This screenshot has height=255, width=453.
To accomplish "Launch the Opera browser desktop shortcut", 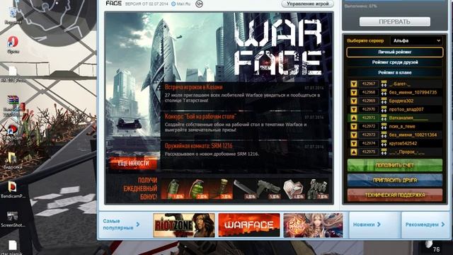I will [13, 44].
